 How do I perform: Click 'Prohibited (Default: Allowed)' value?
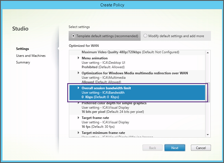tap(103, 67)
